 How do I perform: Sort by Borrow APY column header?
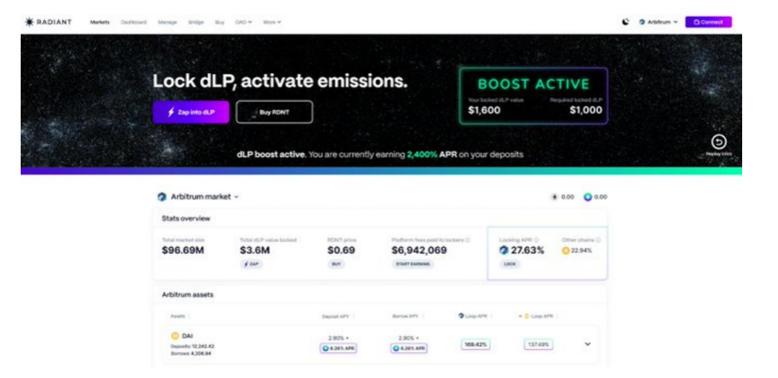[407, 315]
